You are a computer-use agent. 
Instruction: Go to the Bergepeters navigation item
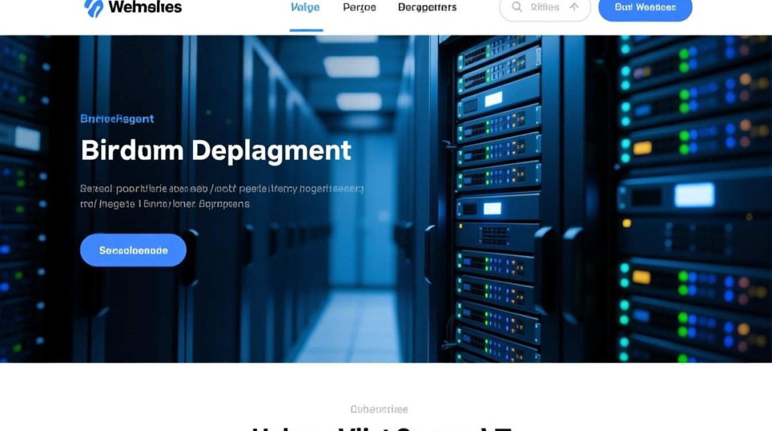click(427, 7)
